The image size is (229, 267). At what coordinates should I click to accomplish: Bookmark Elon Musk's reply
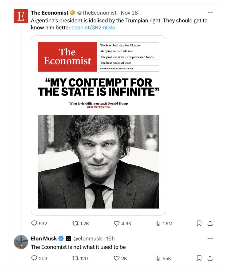coord(199,258)
